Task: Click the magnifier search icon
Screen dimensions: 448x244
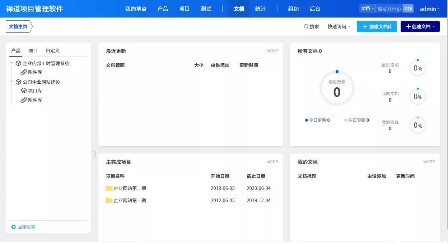Action: point(306,26)
